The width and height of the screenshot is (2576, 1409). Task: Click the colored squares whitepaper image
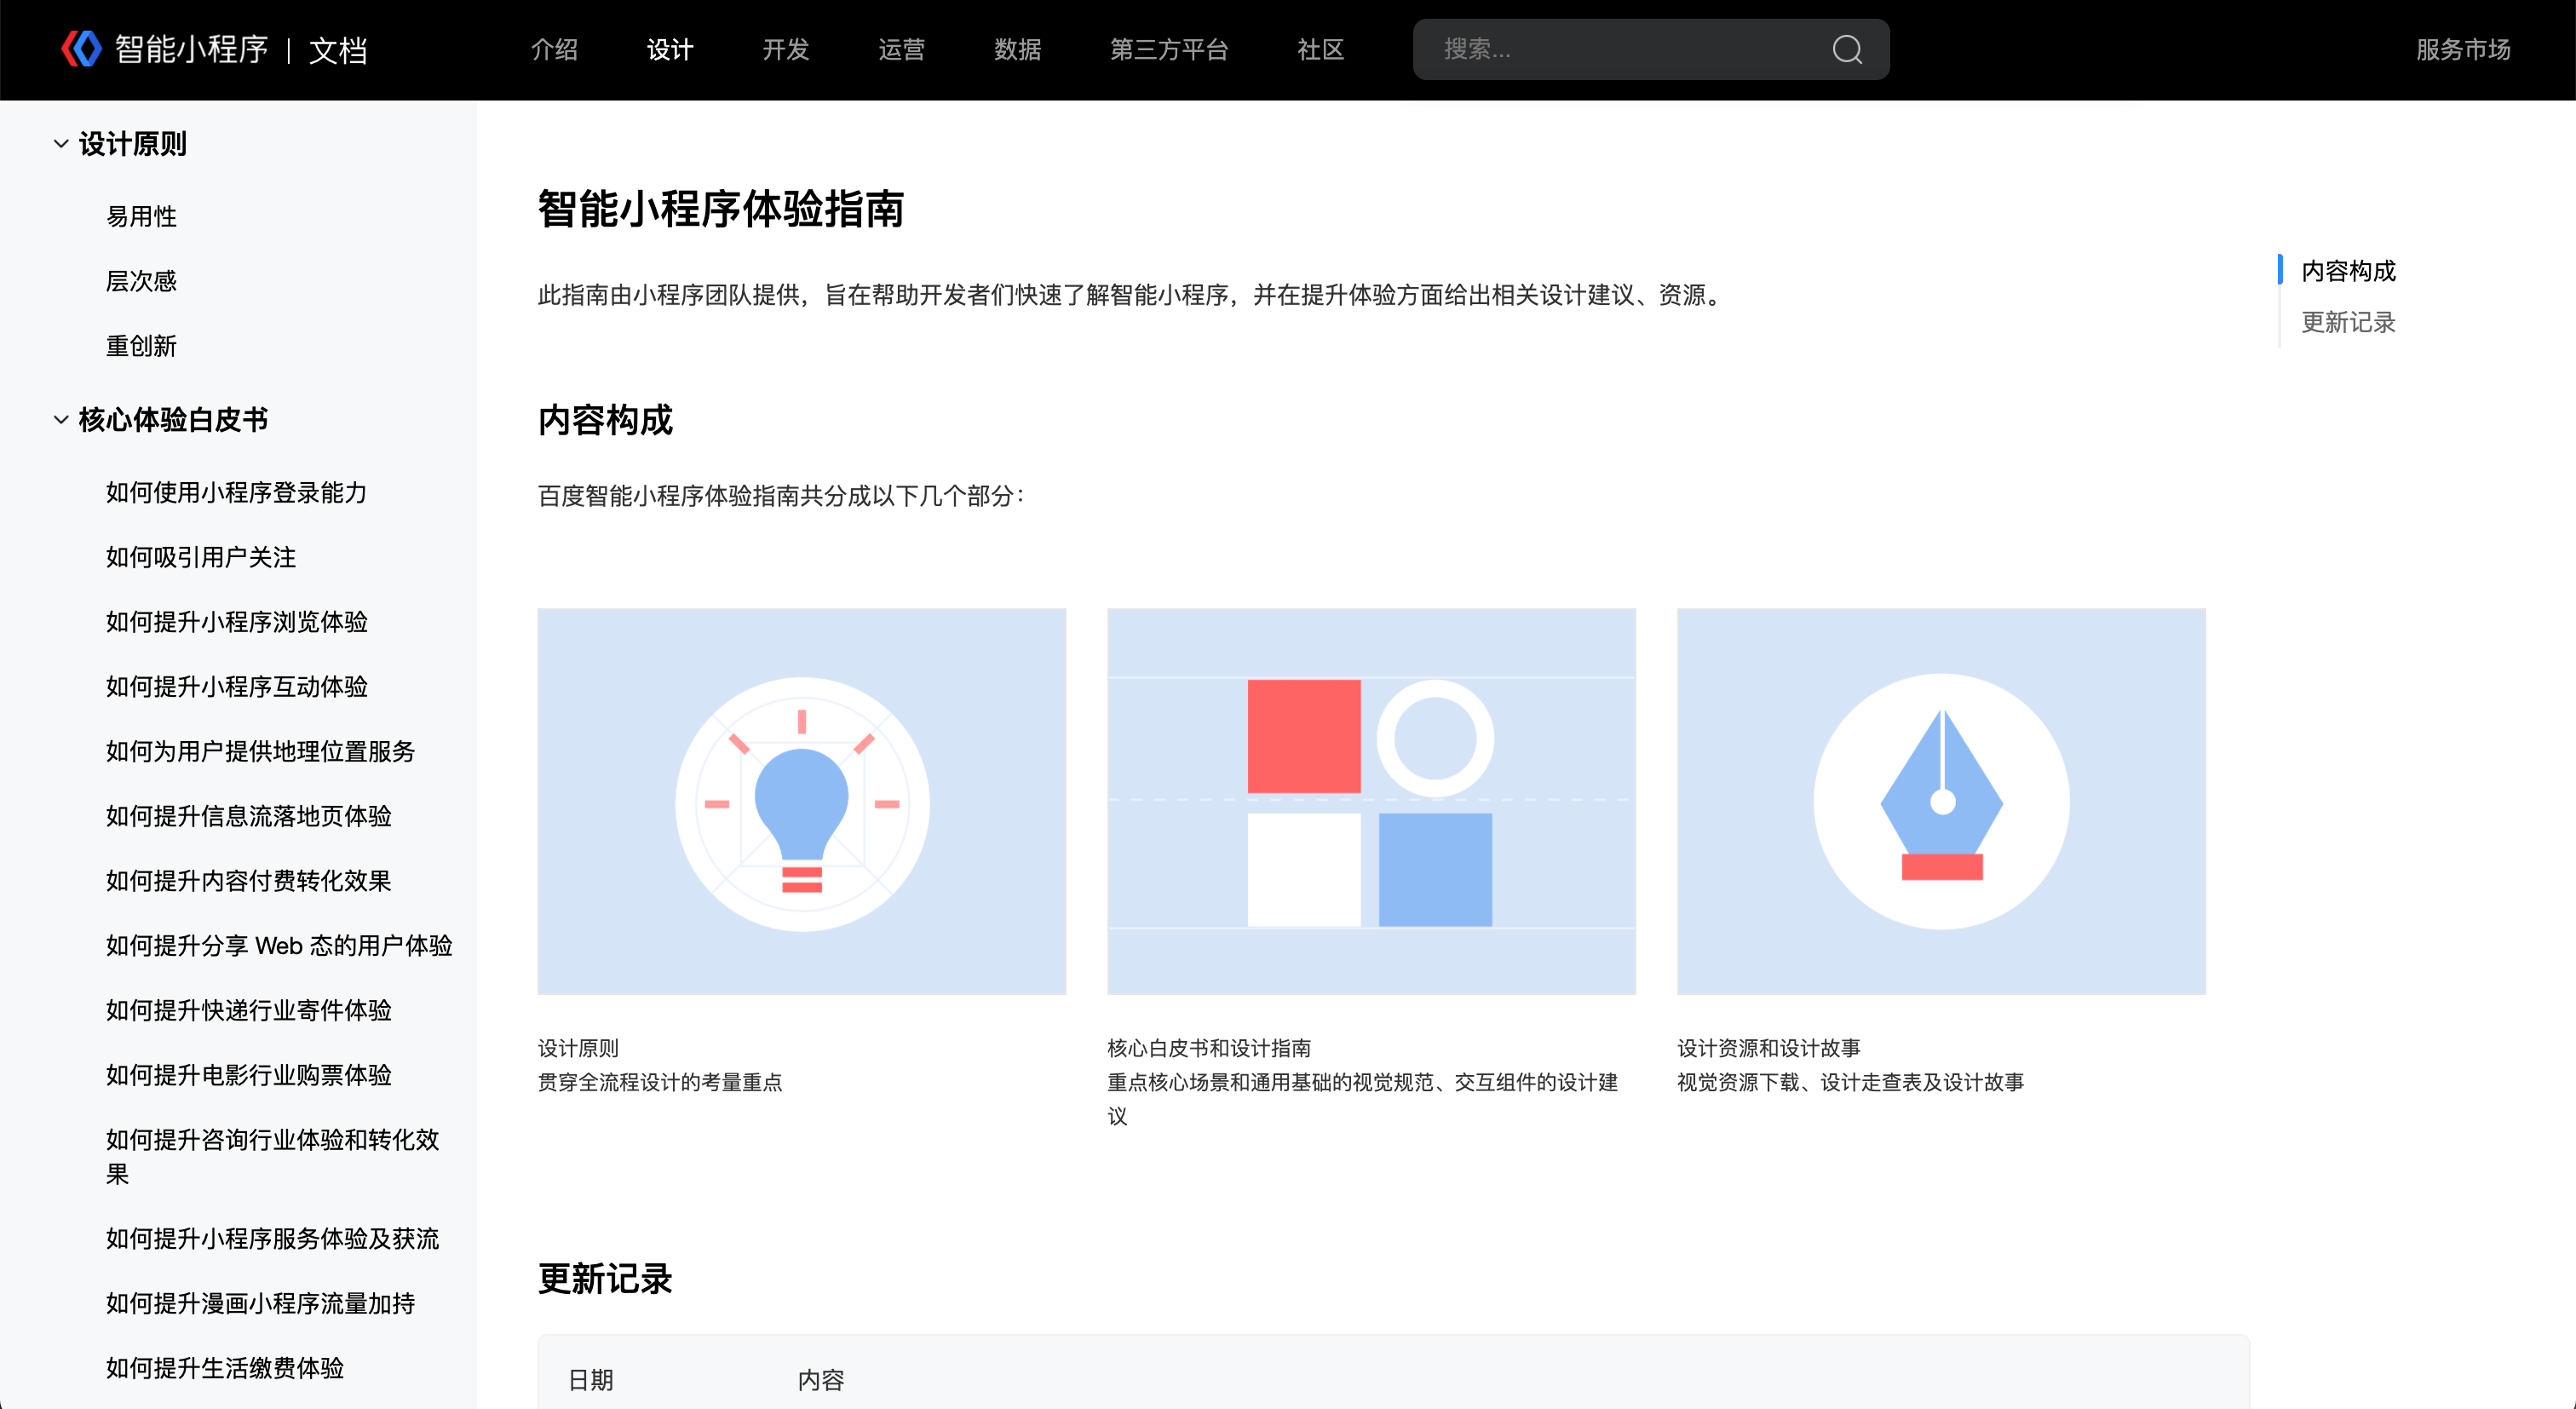[x=1370, y=801]
